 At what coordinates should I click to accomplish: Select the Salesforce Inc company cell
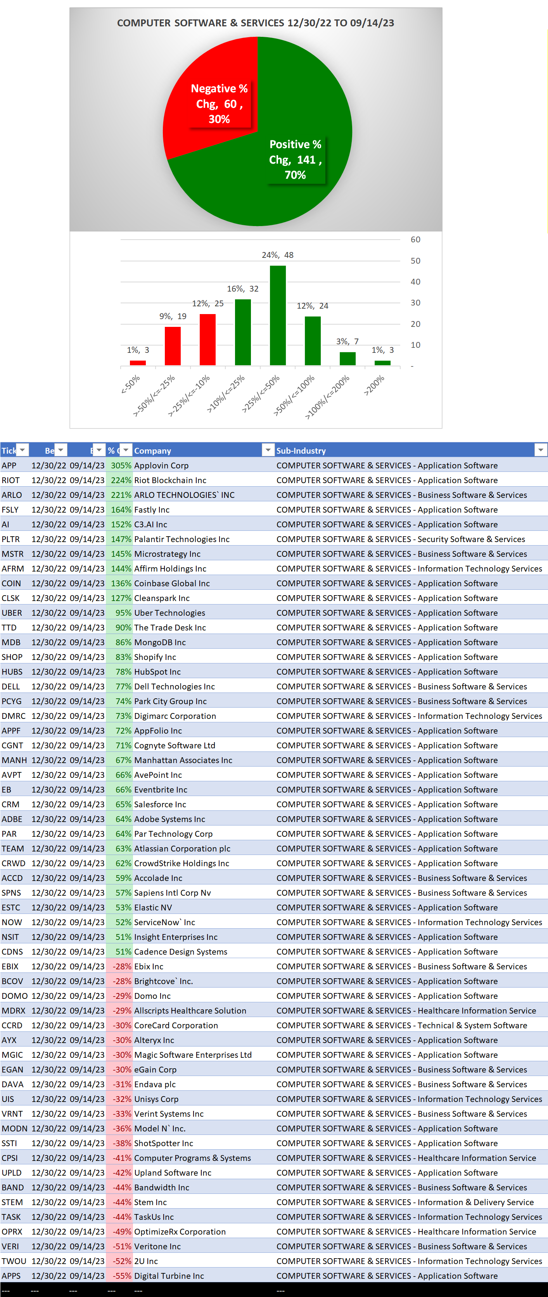click(x=204, y=804)
